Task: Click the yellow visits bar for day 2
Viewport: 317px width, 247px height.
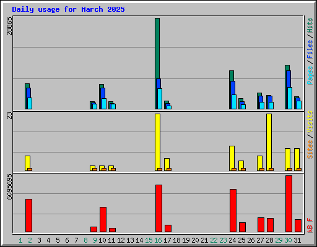Action: tap(27, 162)
